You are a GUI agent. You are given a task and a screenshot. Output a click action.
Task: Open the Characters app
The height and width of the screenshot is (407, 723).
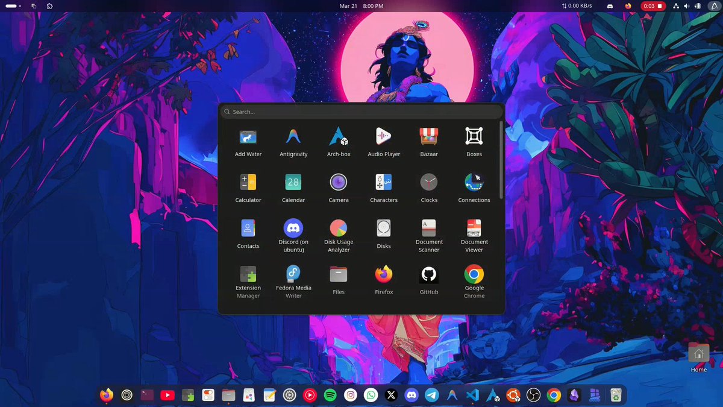pos(384,188)
